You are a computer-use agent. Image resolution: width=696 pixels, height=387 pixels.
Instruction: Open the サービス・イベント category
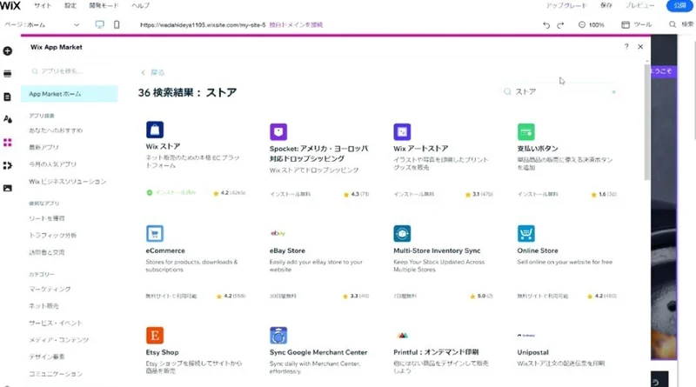coord(56,324)
